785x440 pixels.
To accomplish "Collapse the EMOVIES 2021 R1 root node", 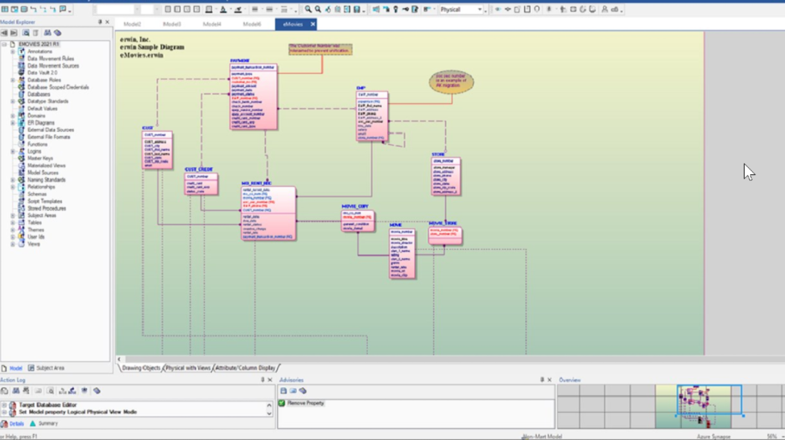I will pyautogui.click(x=4, y=44).
